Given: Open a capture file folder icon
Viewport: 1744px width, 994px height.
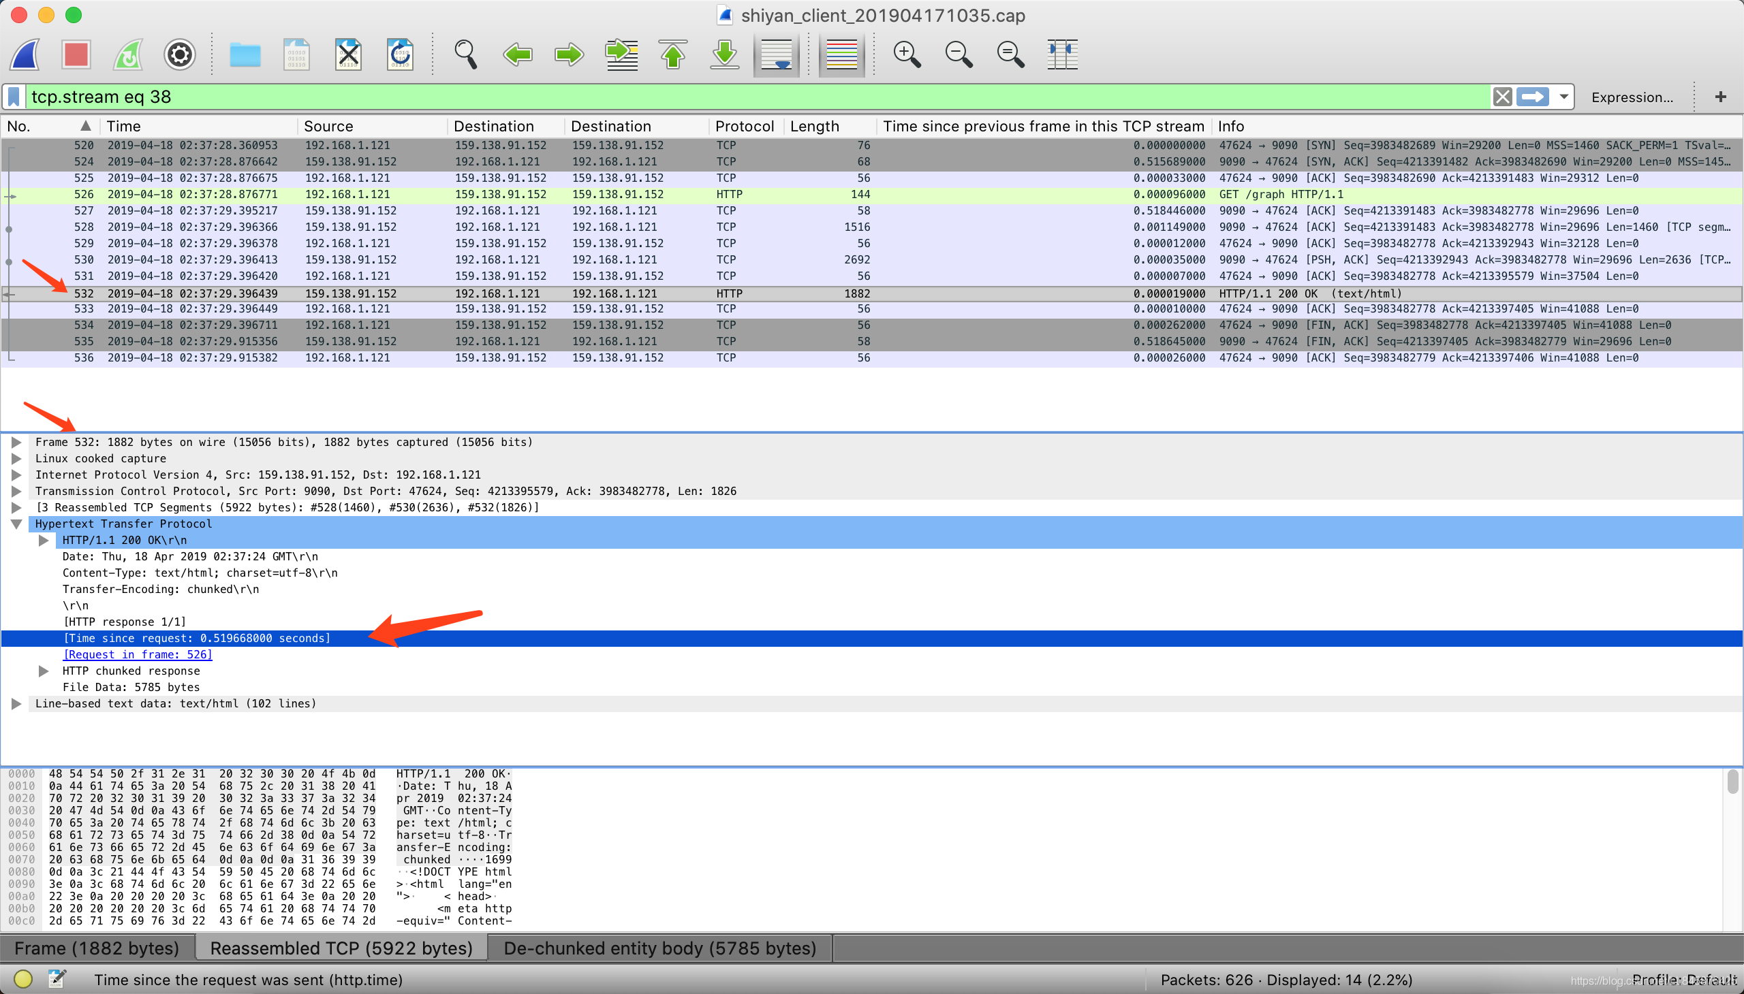Looking at the screenshot, I should 245,54.
